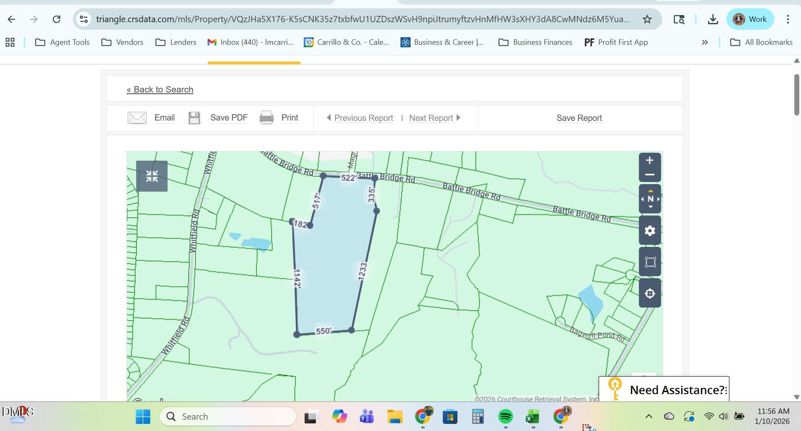801x431 pixels.
Task: Click the Save Report button
Action: coord(579,118)
